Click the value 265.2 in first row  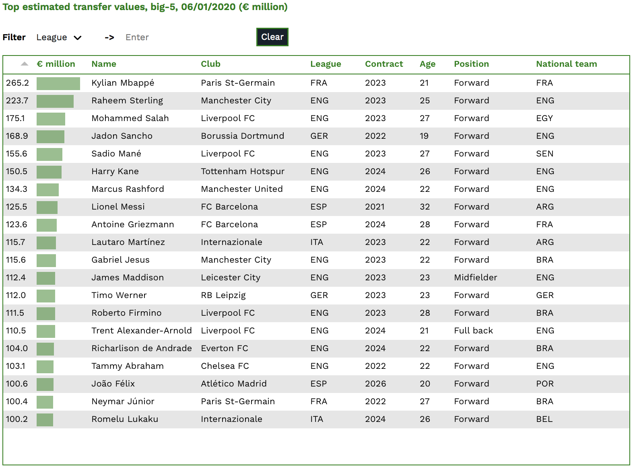[x=17, y=83]
